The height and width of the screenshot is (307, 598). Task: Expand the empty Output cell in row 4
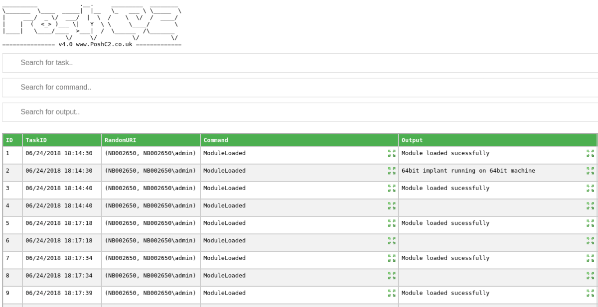tap(591, 205)
